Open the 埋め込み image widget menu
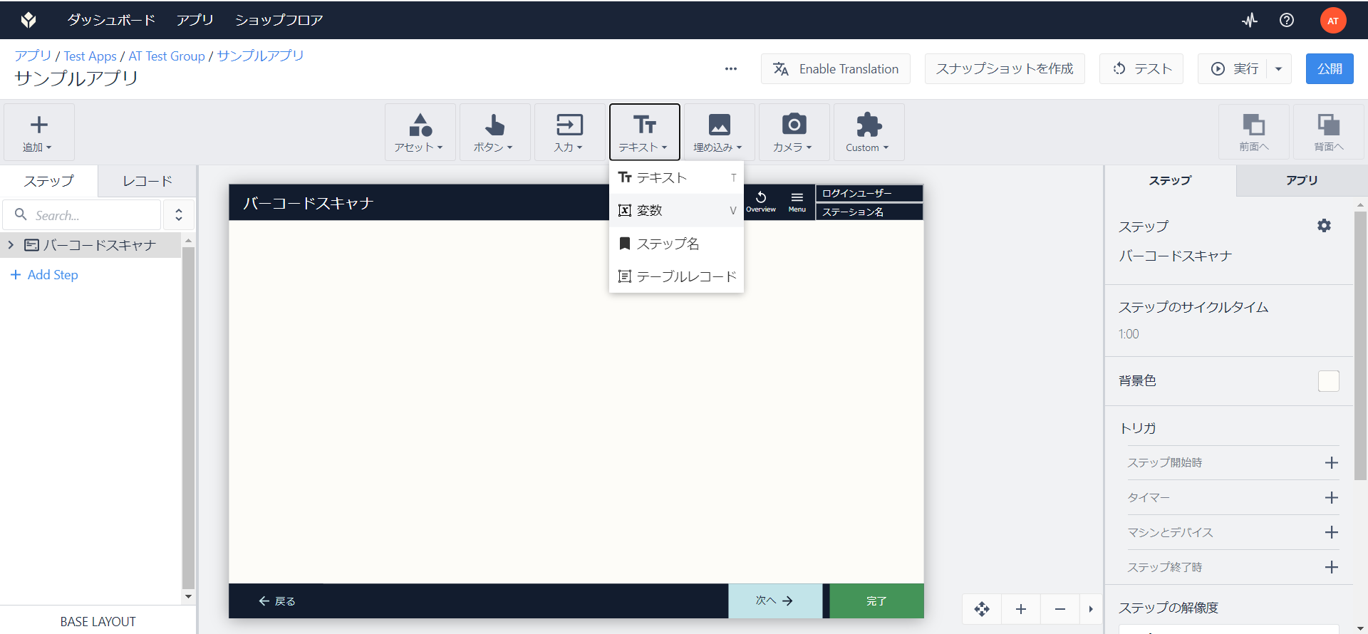This screenshot has width=1368, height=634. [719, 132]
